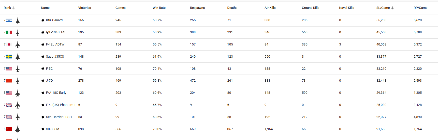438x140 pixels.
Task: Click the Sweden flag icon in Saab J35XS row
Action: pos(9,57)
